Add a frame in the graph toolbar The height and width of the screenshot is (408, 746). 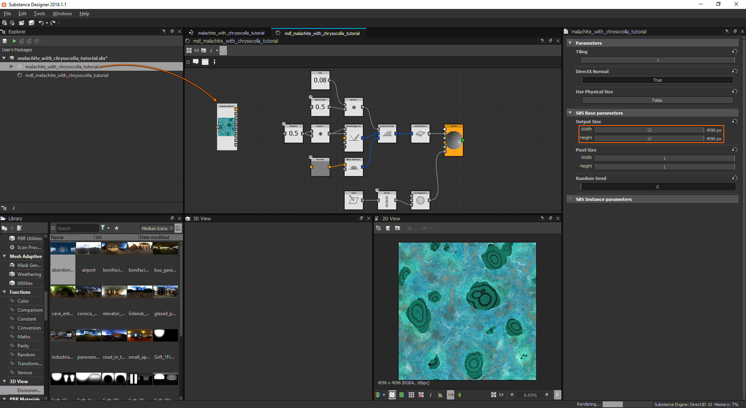point(205,62)
